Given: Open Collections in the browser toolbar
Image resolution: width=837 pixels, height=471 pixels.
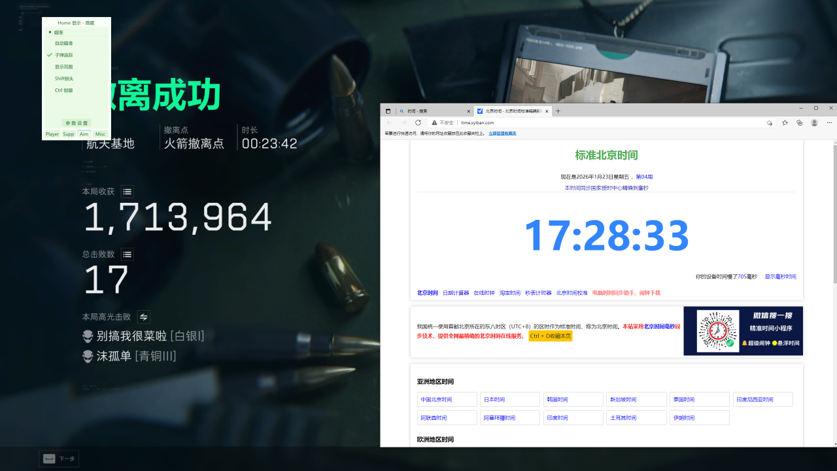Looking at the screenshot, I should (x=798, y=122).
